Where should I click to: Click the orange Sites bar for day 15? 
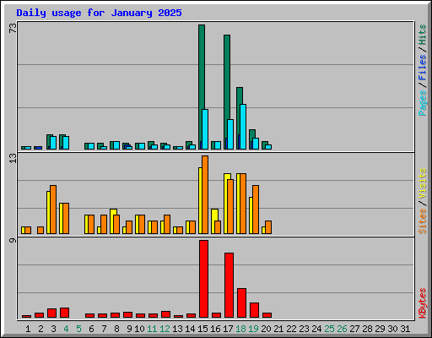click(205, 194)
